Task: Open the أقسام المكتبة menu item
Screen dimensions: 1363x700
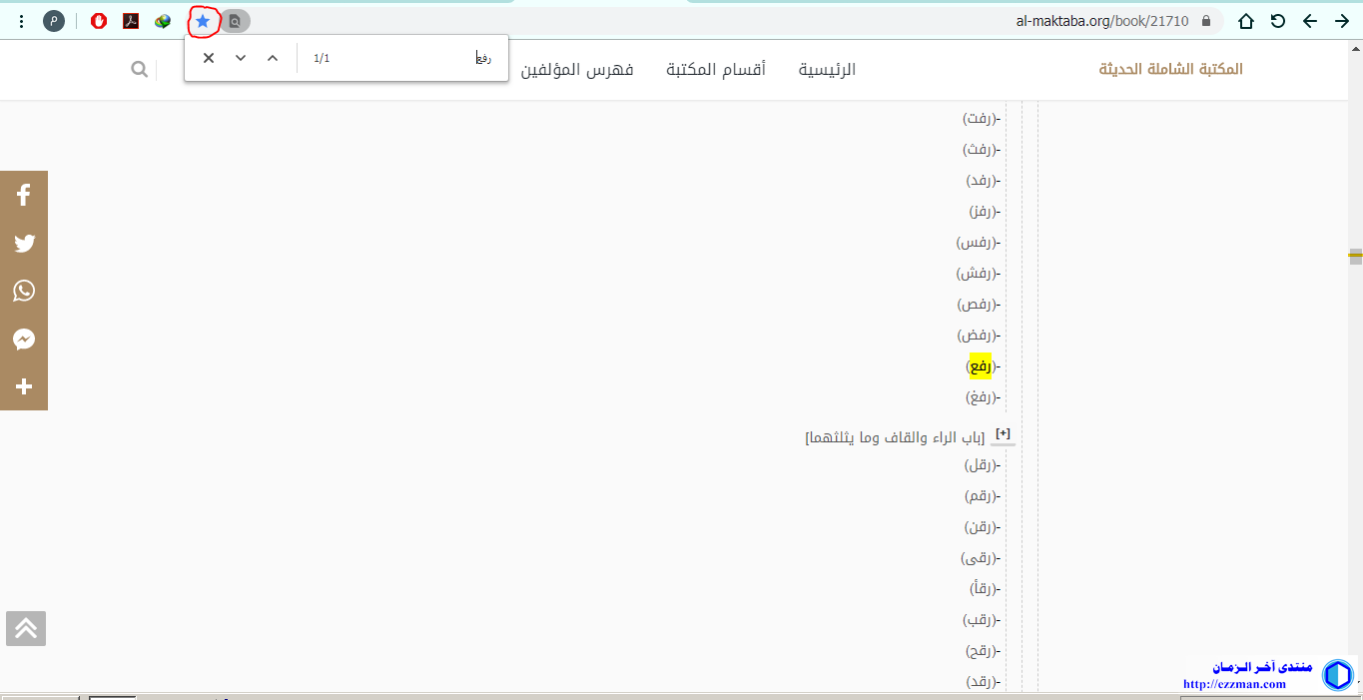Action: click(x=716, y=69)
